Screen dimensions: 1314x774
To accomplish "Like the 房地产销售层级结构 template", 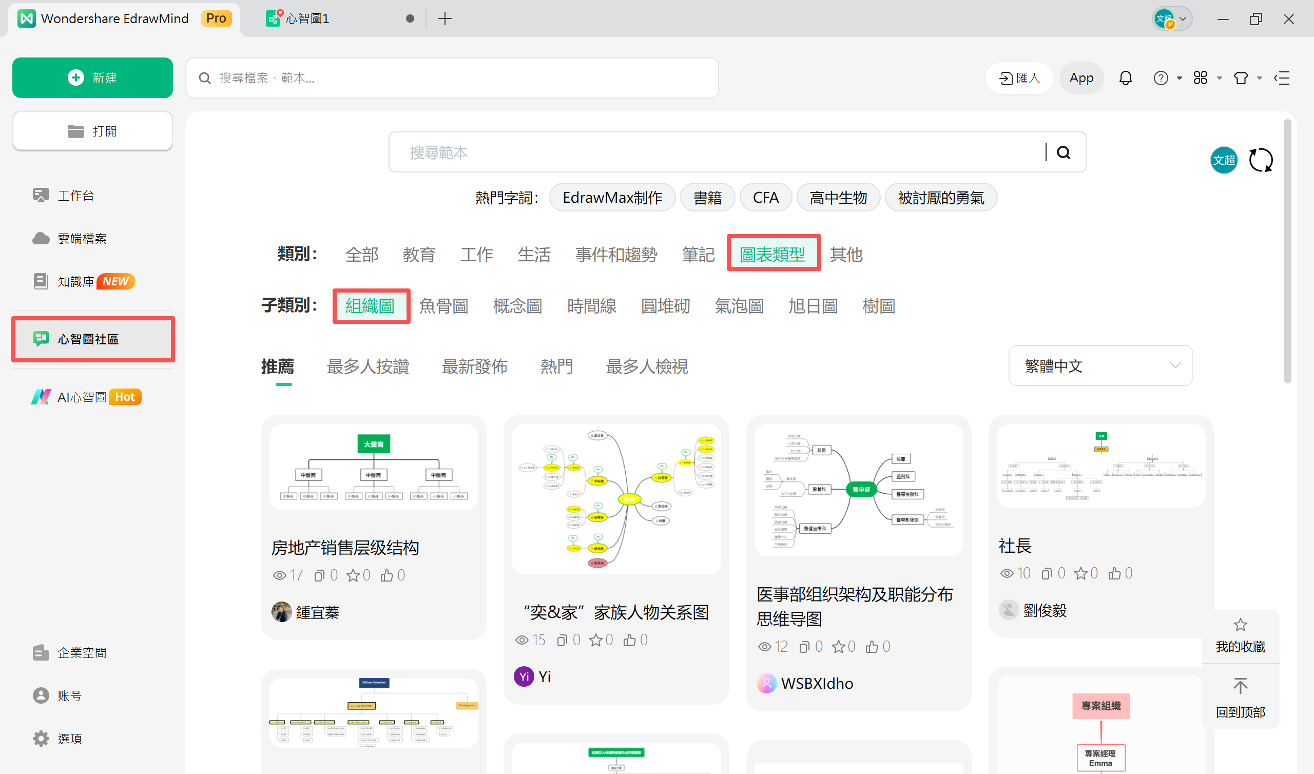I will [x=387, y=575].
